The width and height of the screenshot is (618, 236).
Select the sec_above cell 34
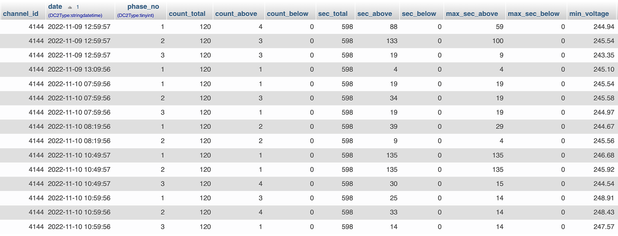394,98
